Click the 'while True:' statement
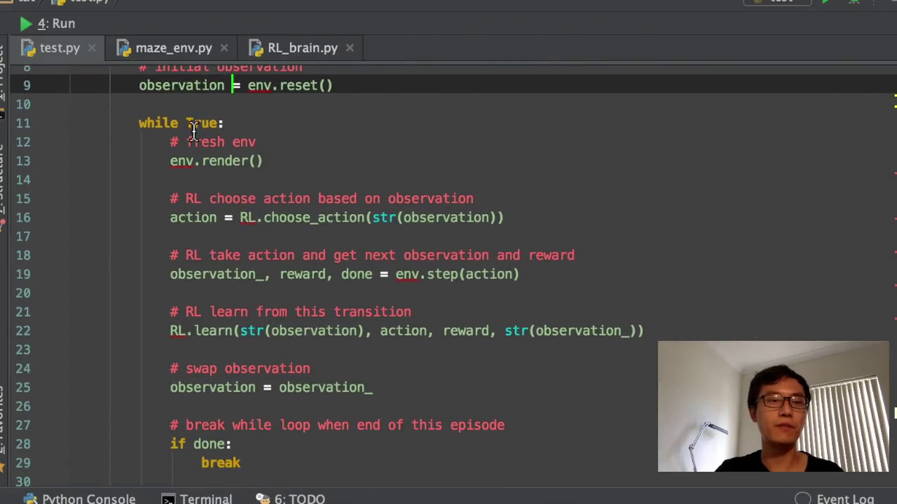Screen dimensions: 897x504 click(x=181, y=123)
